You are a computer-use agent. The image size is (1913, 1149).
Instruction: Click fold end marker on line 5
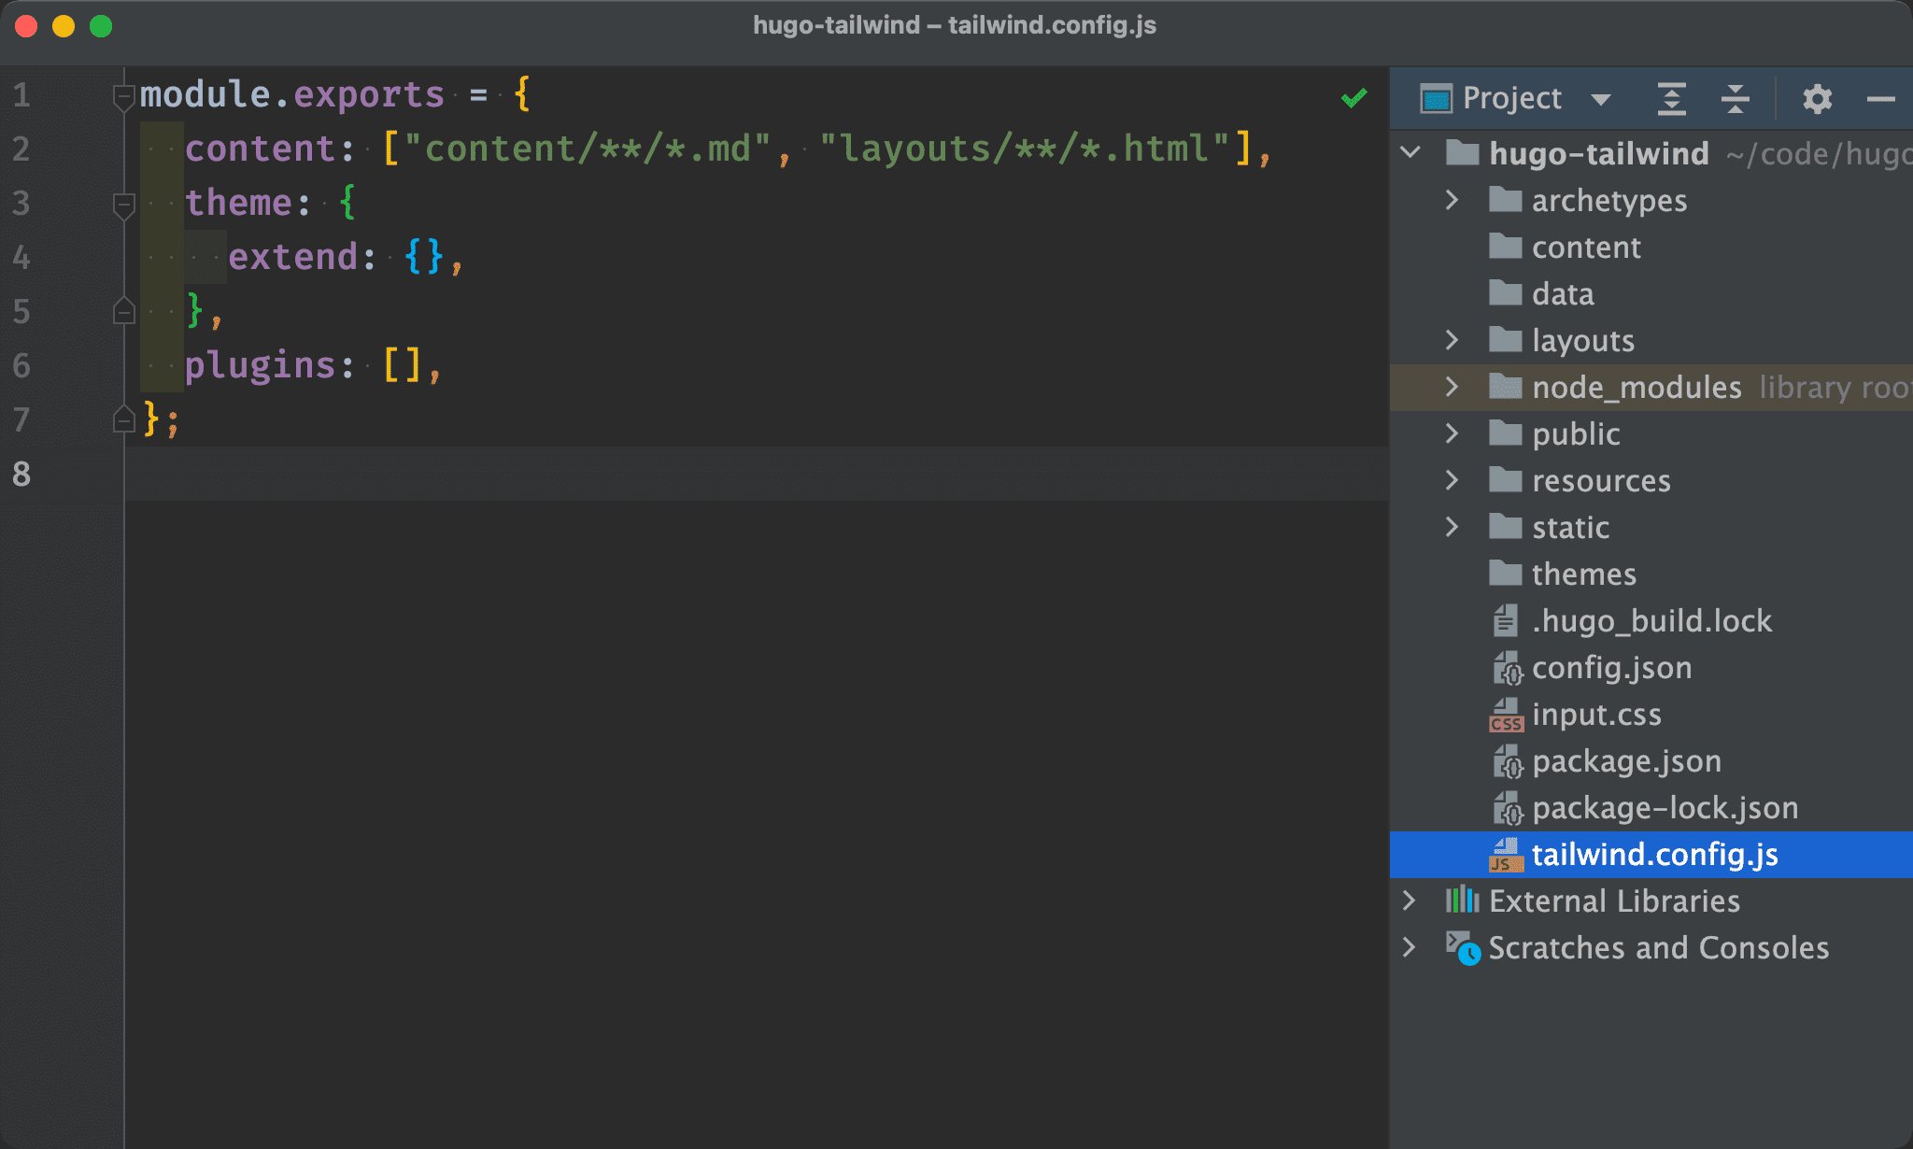[x=123, y=311]
